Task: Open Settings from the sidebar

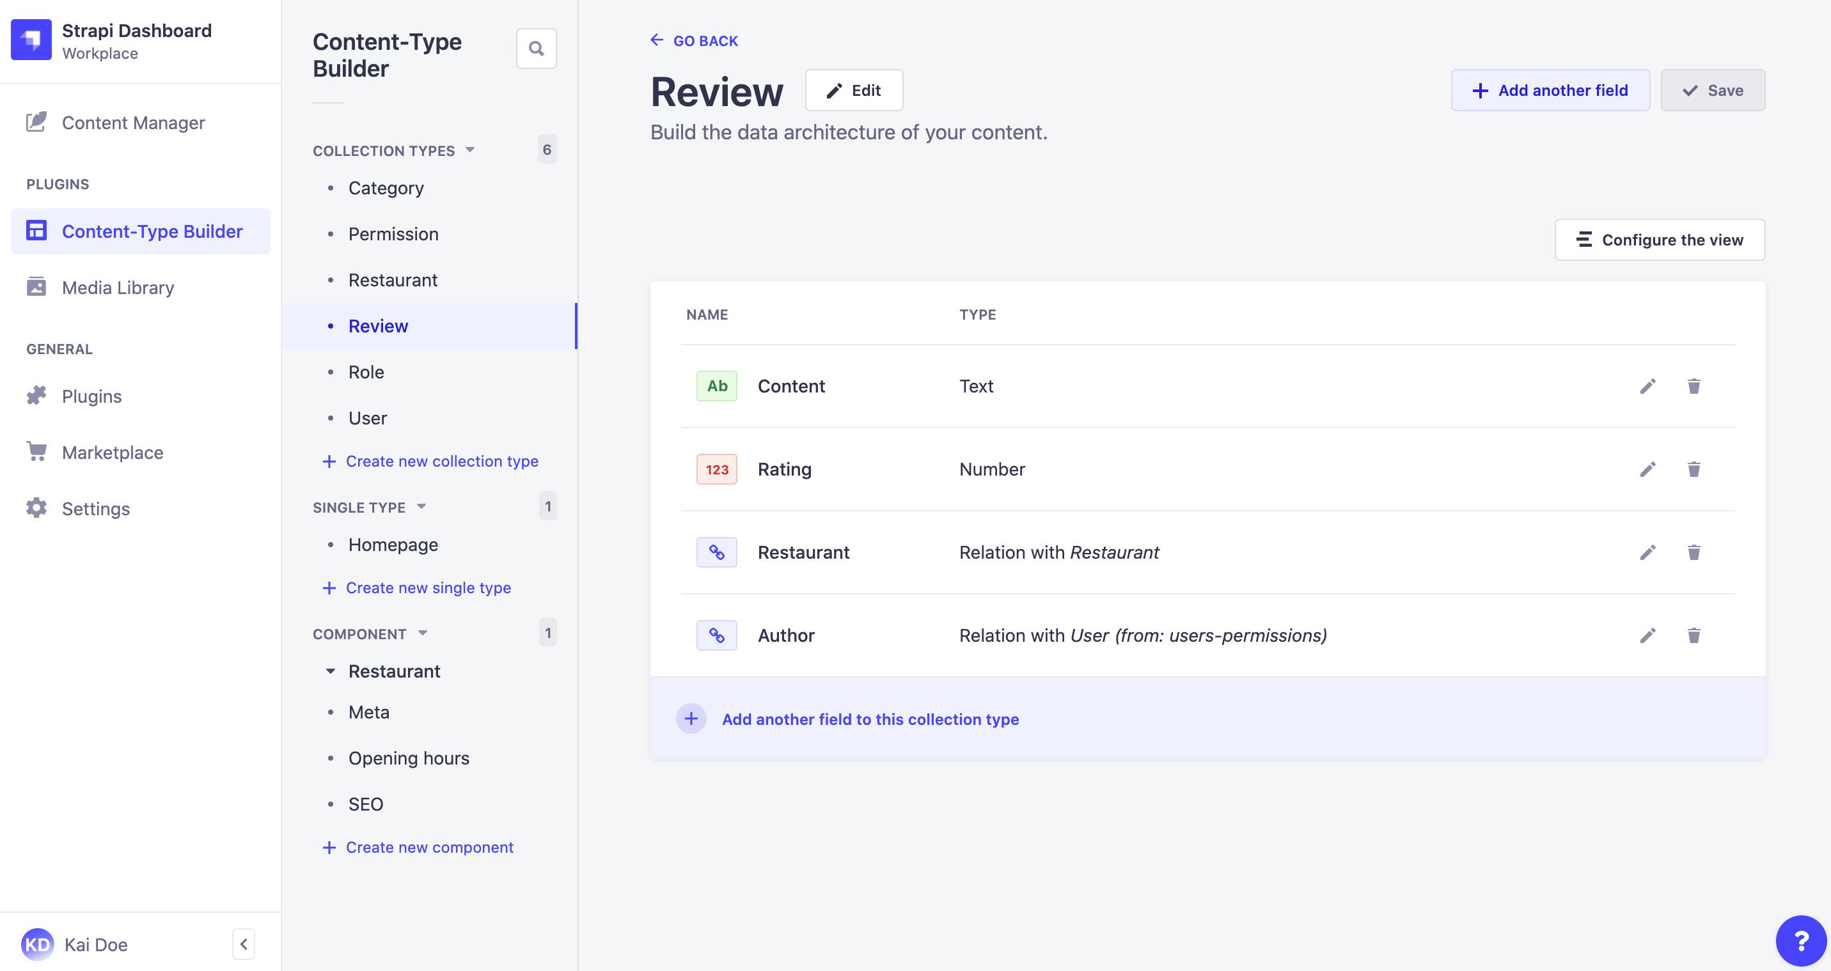Action: coord(95,508)
